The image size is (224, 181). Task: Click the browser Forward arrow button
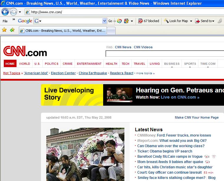click(x=13, y=12)
